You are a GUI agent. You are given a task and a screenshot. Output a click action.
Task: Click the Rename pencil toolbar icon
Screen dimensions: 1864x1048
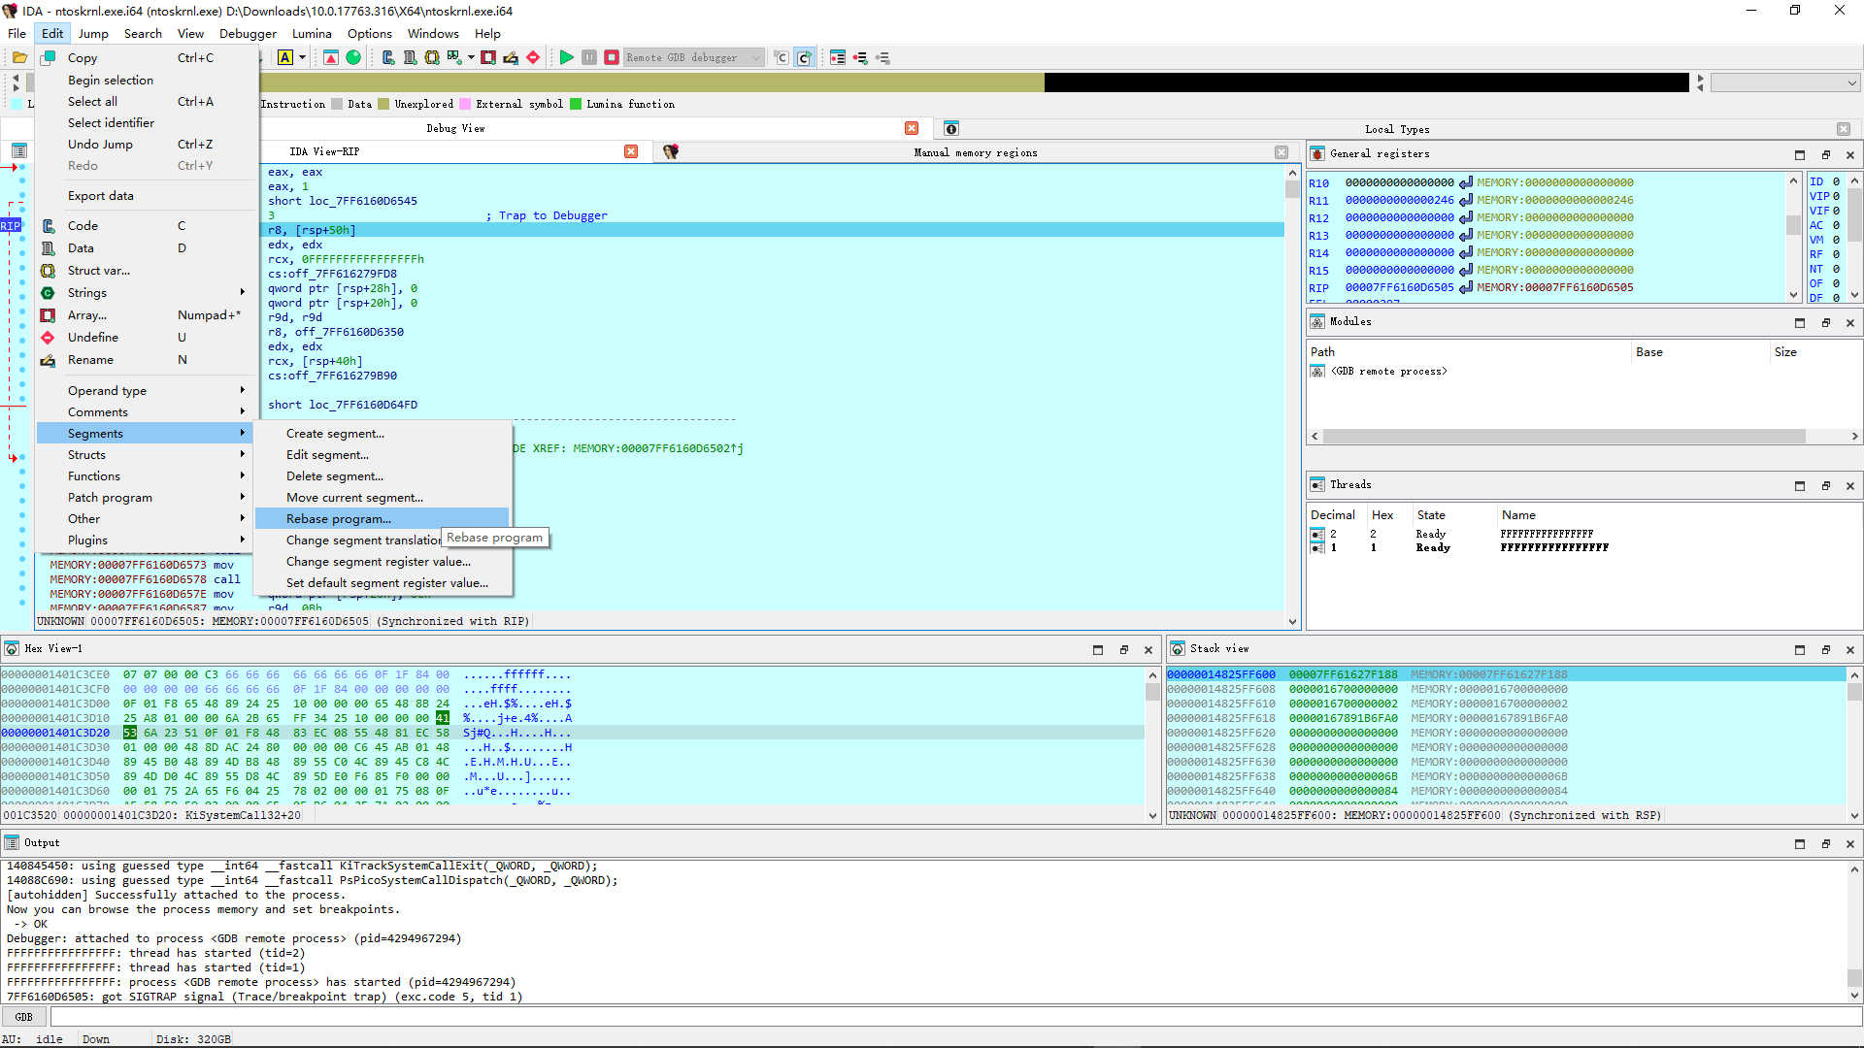pyautogui.click(x=511, y=57)
